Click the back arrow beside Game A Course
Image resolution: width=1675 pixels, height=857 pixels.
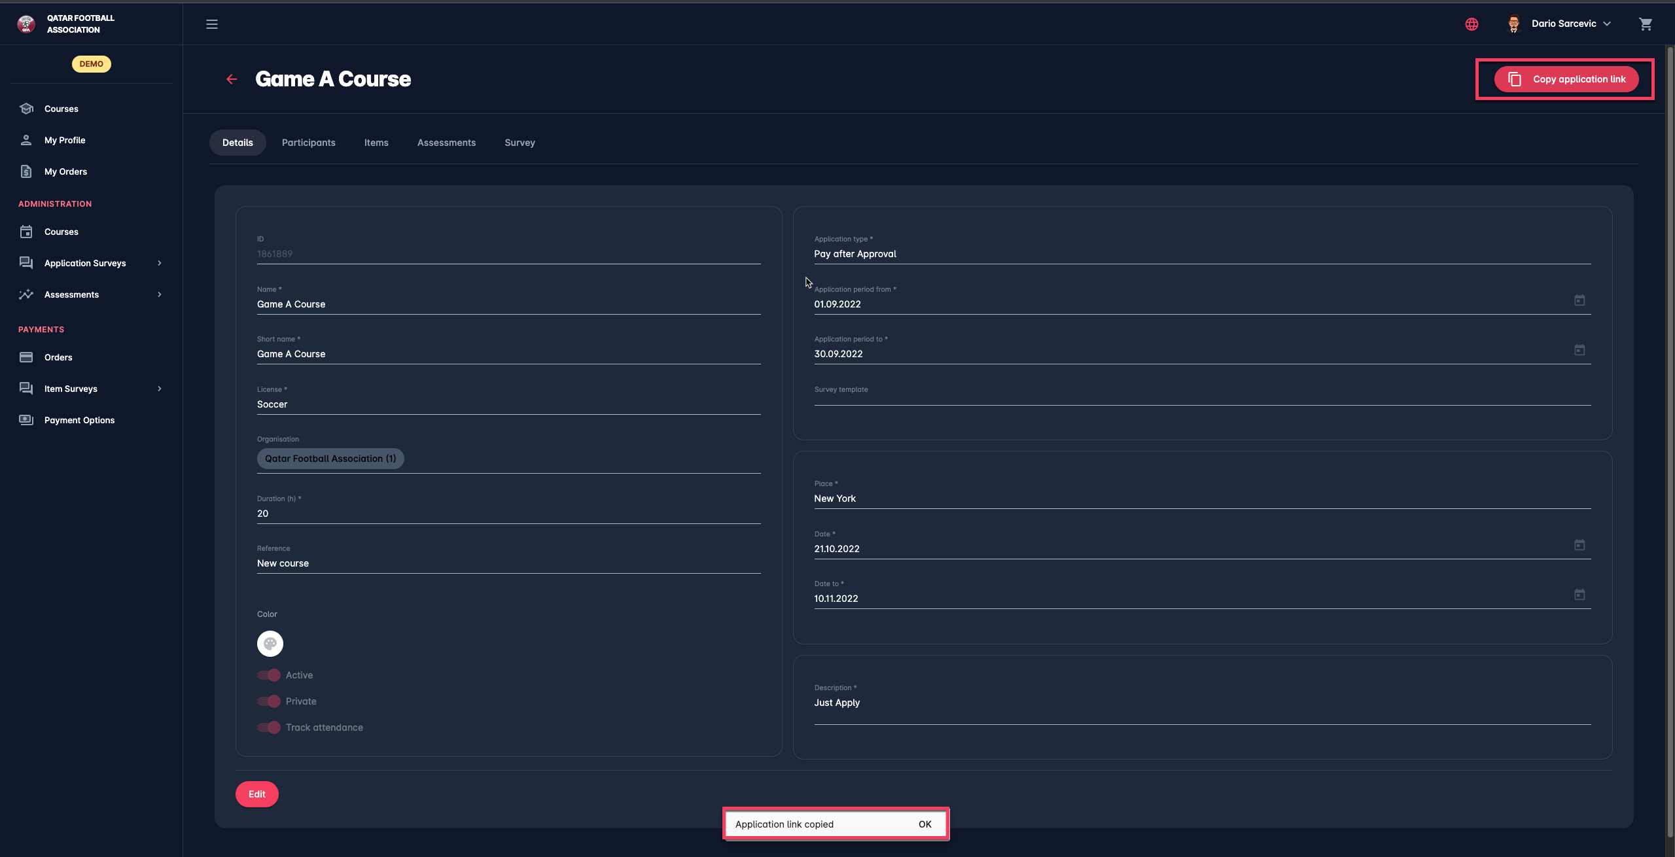(x=232, y=79)
